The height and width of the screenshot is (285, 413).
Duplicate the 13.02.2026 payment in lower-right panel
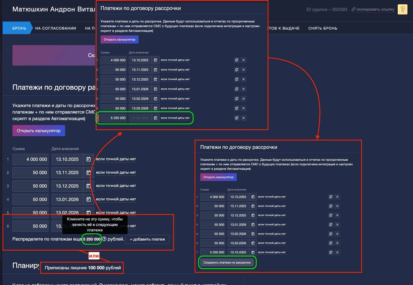(331, 234)
